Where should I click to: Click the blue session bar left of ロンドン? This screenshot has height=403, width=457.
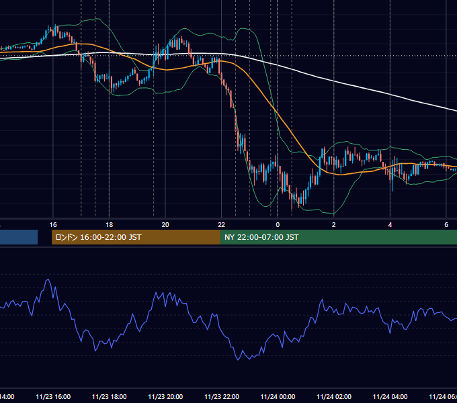[x=19, y=237]
